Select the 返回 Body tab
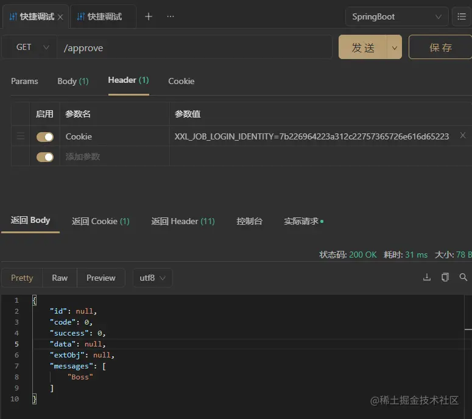Image resolution: width=472 pixels, height=419 pixels. (x=30, y=220)
